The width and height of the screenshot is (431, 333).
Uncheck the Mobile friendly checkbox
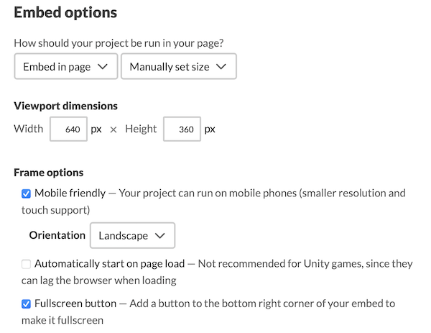coord(27,193)
